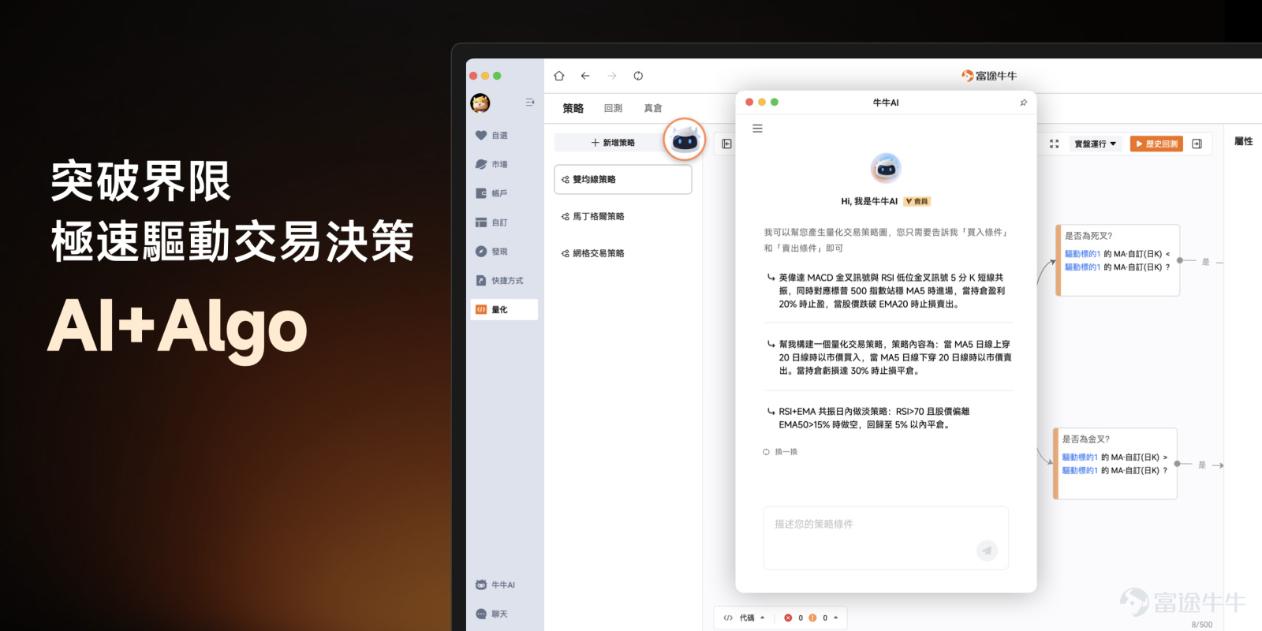
Task: Collapse the 屬性 side panel icon
Action: (1197, 144)
